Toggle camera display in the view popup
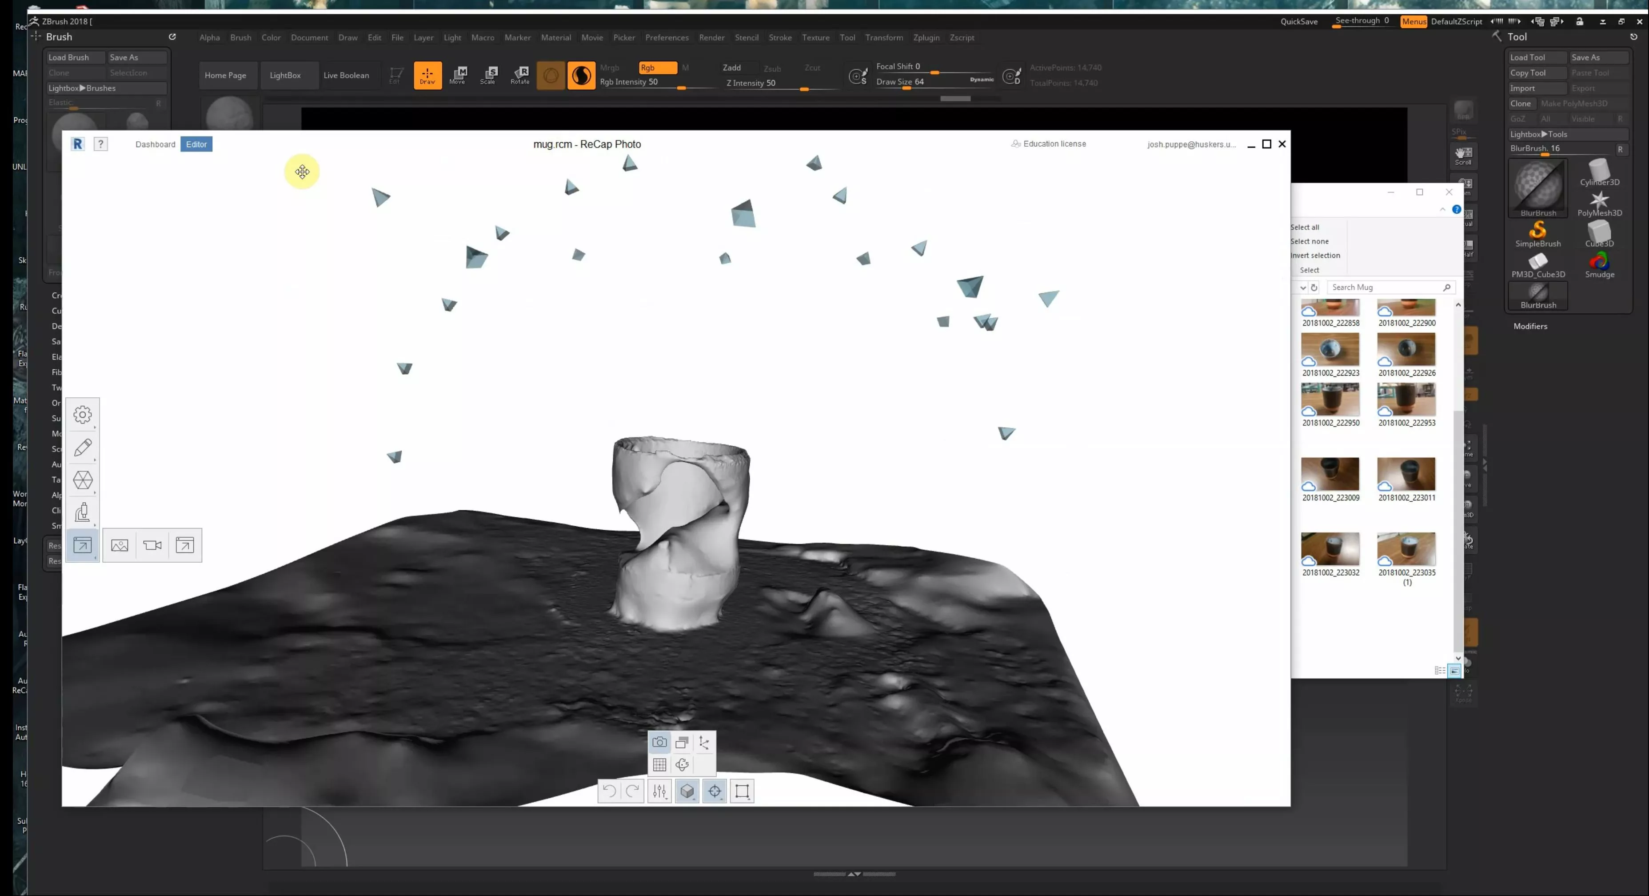The image size is (1649, 896). tap(659, 742)
